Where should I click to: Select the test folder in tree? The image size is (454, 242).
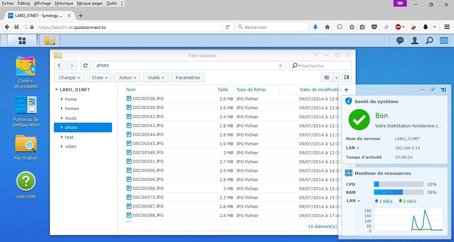coord(69,137)
